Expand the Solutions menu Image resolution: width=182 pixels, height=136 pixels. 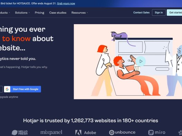pos(22,13)
